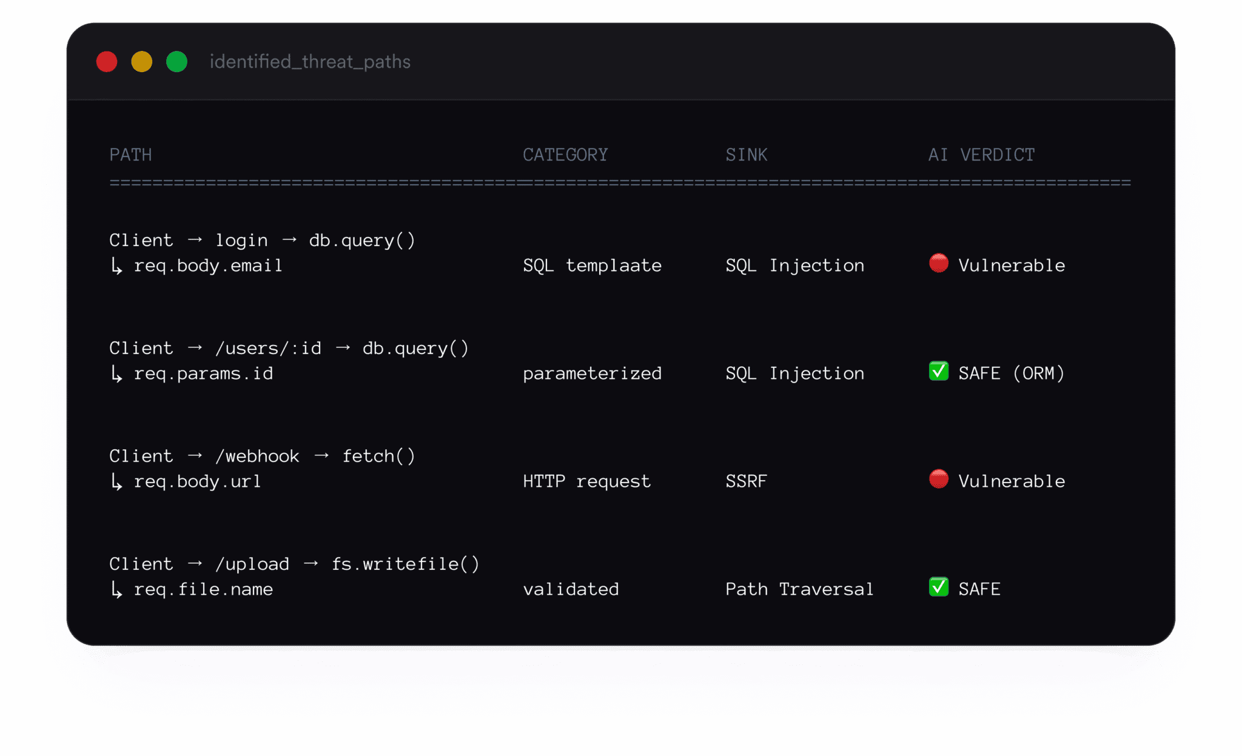Click the 'SAFE (ORM)' verdict text

[x=1012, y=373]
